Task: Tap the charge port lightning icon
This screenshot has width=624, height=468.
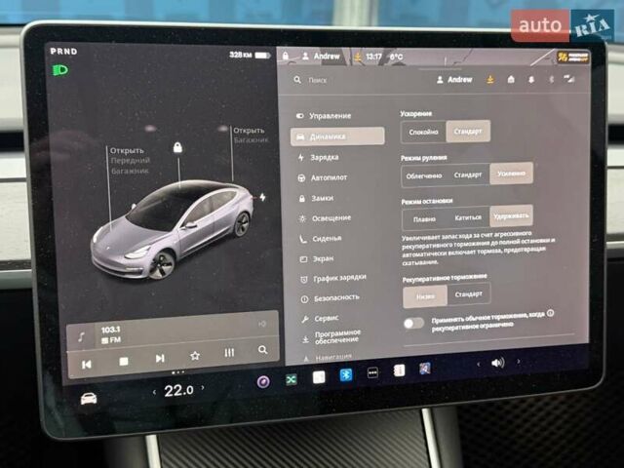Action: pos(261,198)
